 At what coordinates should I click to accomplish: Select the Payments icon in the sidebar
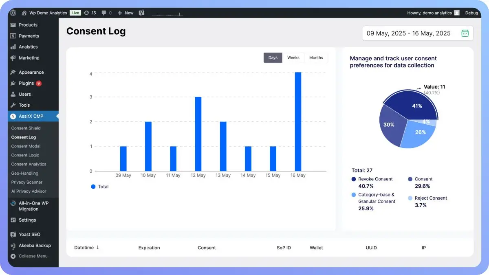point(12,36)
